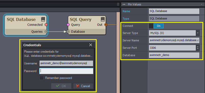Image resolution: width=205 pixels, height=93 pixels.
Task: Click the red Connected output pin
Action: point(46,25)
